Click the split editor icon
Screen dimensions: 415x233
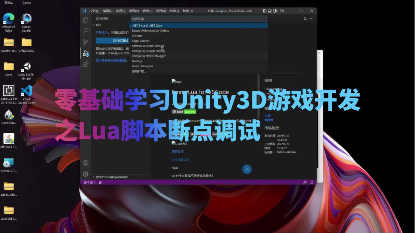[306, 18]
